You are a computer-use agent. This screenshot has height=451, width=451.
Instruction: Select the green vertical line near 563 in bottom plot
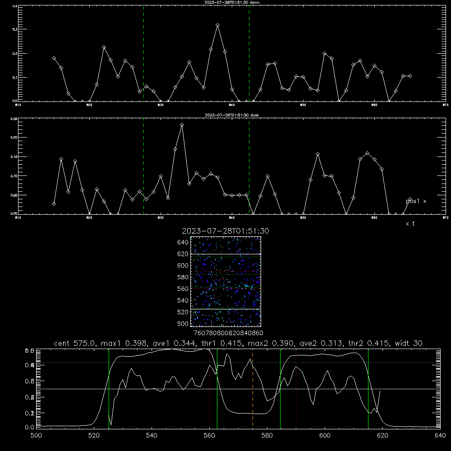pyautogui.click(x=217, y=389)
